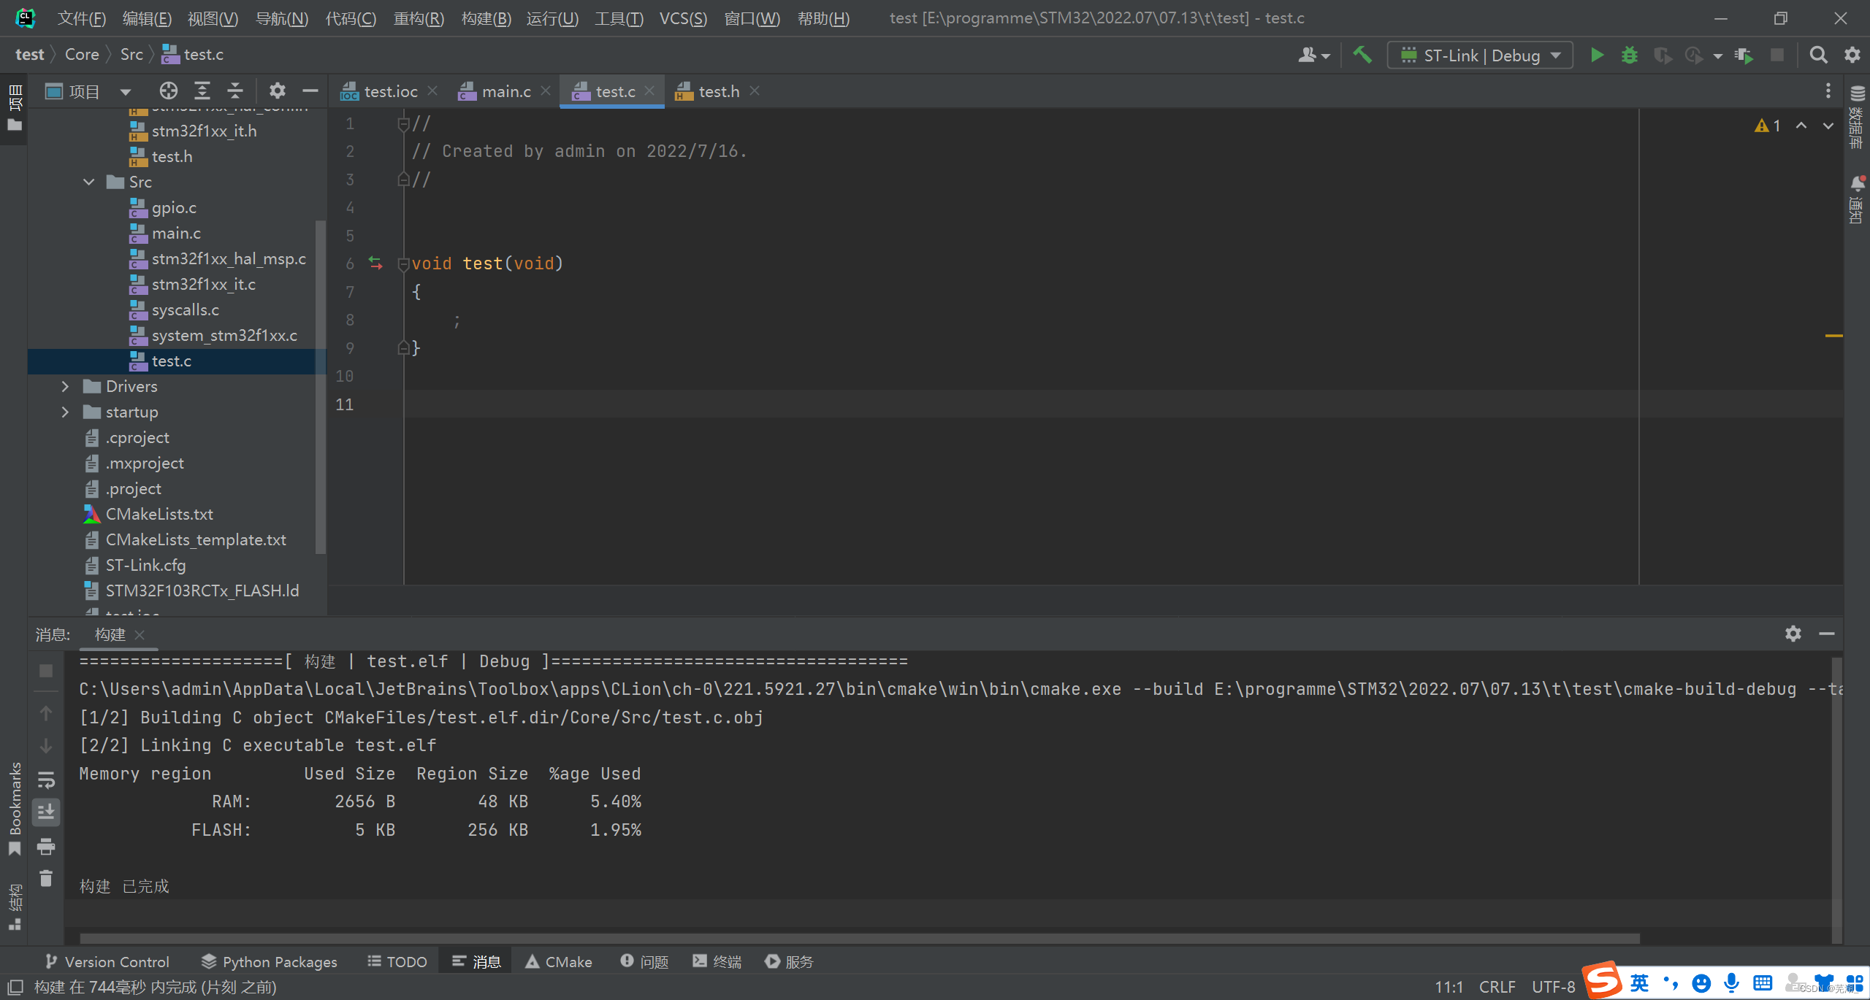Open CMakeLists.txt in project tree
The width and height of the screenshot is (1870, 1000).
tap(159, 514)
